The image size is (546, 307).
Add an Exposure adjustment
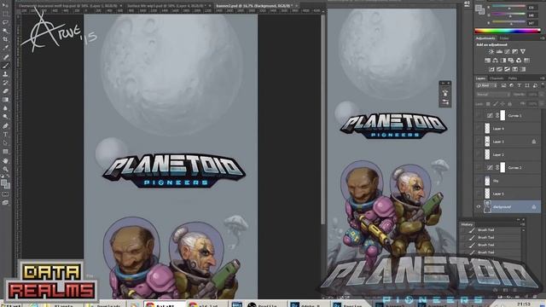[x=514, y=51]
